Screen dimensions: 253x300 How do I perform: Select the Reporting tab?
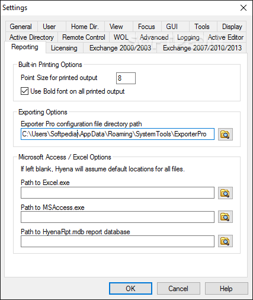(25, 47)
